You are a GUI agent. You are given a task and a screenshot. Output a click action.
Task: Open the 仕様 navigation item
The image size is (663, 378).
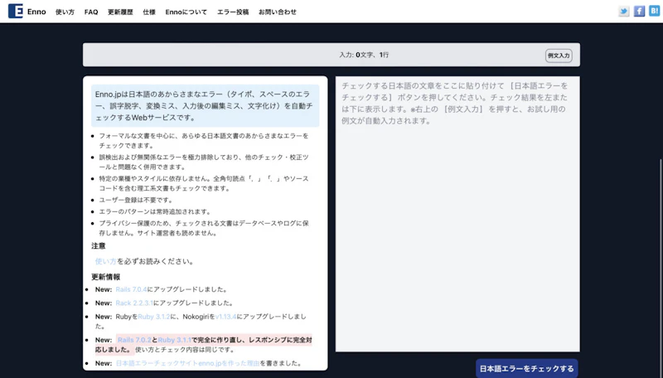coord(149,12)
